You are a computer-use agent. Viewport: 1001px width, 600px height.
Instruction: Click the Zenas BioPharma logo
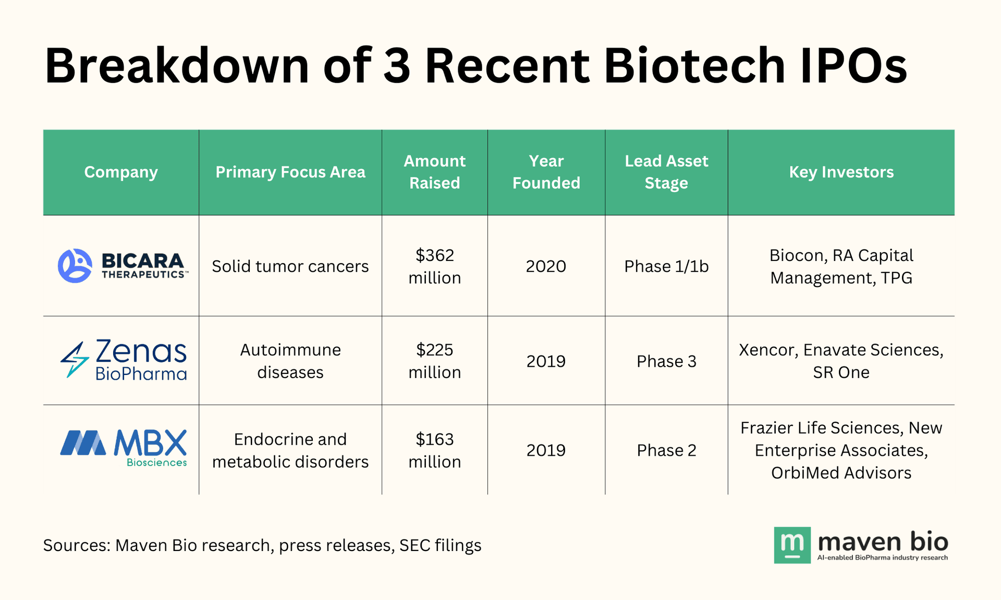pos(124,360)
